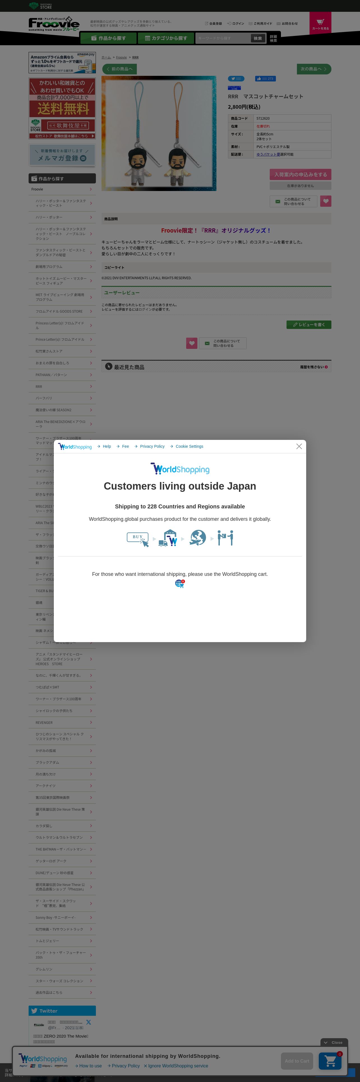Open the WorldShopping cart in bottom bar
This screenshot has height=1082, width=360.
pyautogui.click(x=330, y=1061)
